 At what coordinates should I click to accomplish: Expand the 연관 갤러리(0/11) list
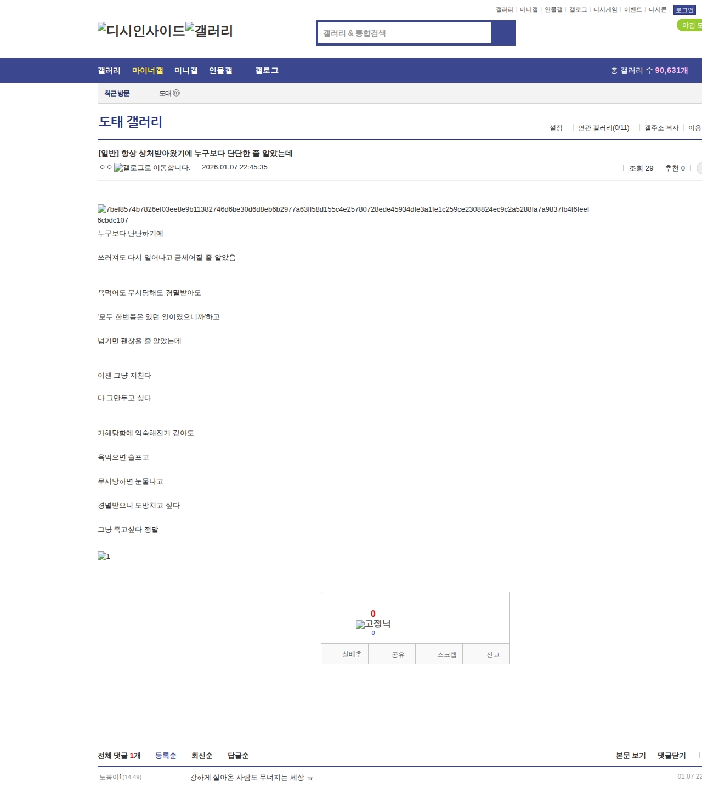pyautogui.click(x=603, y=128)
